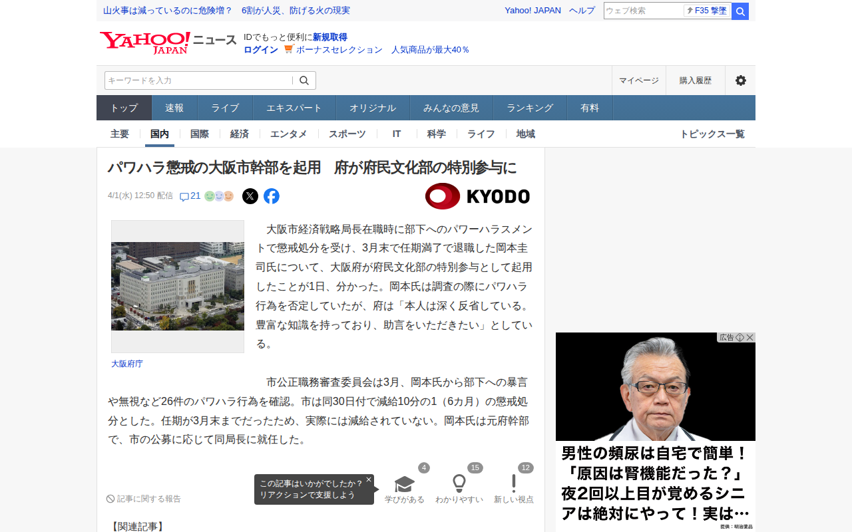The image size is (852, 532).
Task: Open the オリジナル navigation tab
Action: pos(373,108)
